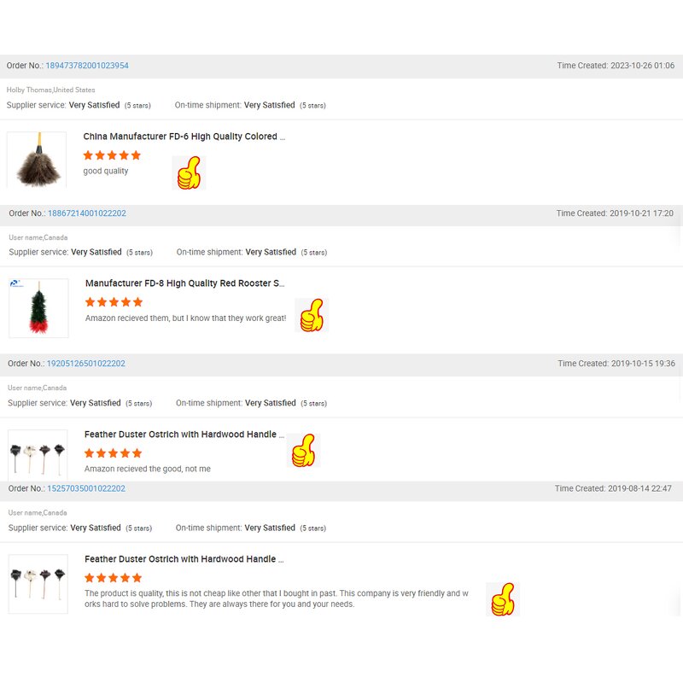The height and width of the screenshot is (683, 683).
Task: Click star rating above "The product is quality" review
Action: (113, 578)
